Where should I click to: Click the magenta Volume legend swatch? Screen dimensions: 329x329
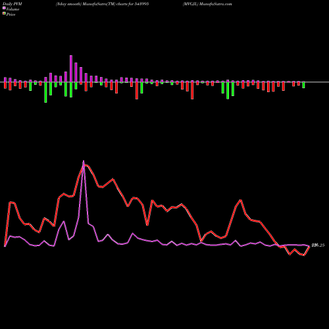click(4, 9)
